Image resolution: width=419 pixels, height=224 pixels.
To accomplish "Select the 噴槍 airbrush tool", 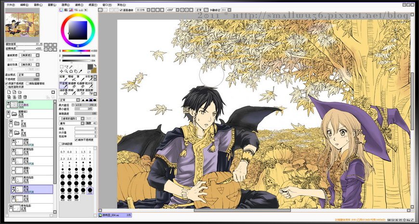I will tap(72, 78).
